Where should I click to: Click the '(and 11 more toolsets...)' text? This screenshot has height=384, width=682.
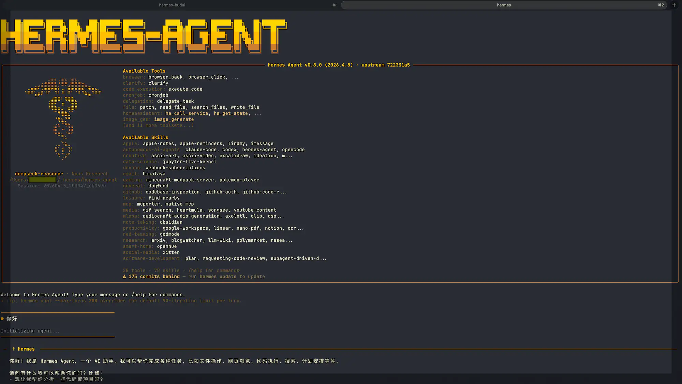158,125
